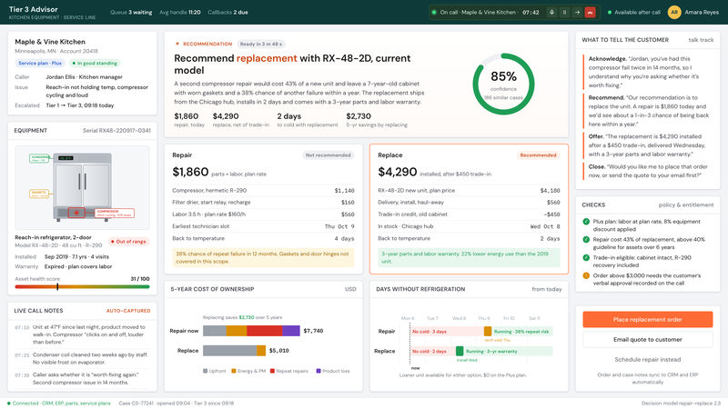Click the $2,730 5-yr savings figure

(x=377, y=120)
